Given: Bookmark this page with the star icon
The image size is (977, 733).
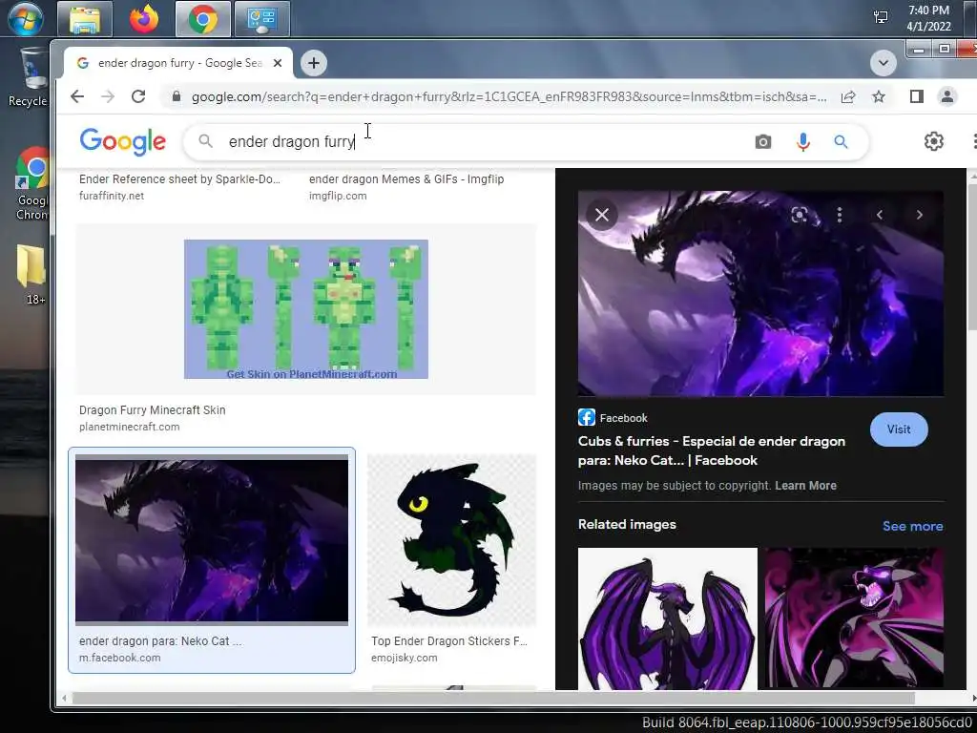Looking at the screenshot, I should pyautogui.click(x=879, y=96).
